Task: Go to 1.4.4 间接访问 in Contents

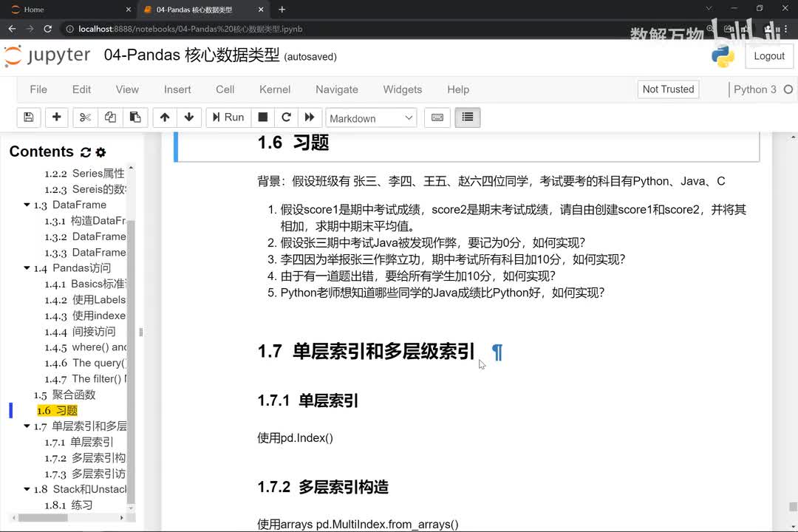Action: [80, 332]
